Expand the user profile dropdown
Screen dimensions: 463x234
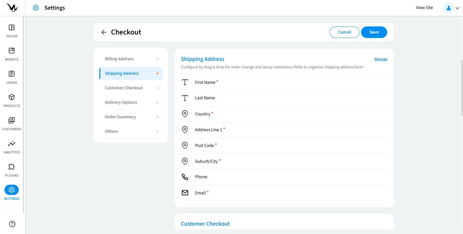click(x=451, y=8)
